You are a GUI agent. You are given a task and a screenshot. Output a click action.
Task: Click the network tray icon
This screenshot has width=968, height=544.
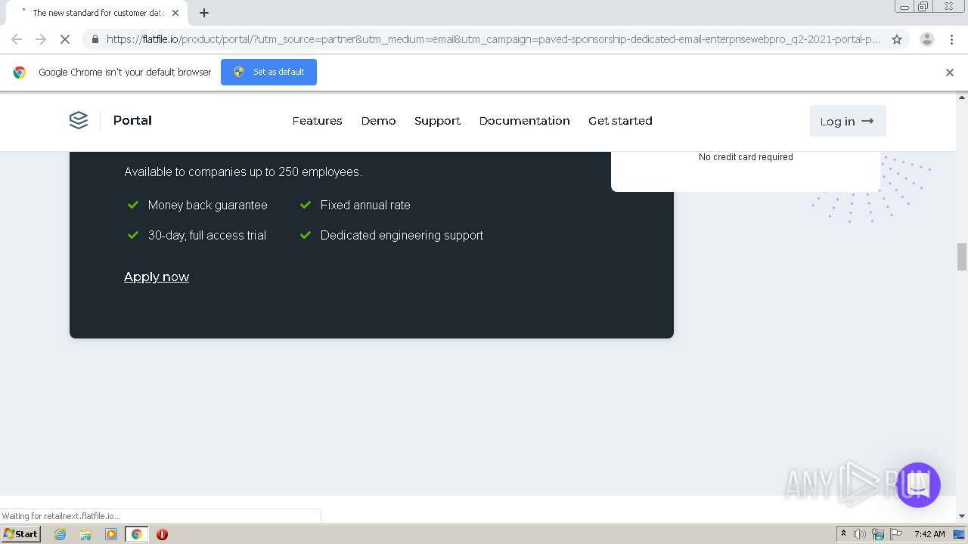[x=878, y=534]
